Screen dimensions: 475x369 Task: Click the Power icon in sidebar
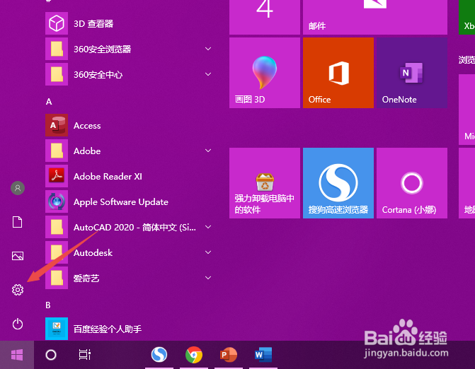tap(18, 324)
